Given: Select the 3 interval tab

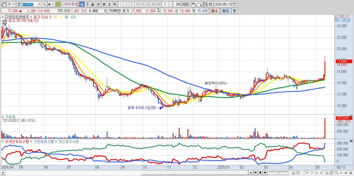Looking at the screenshot, I should (126, 4).
